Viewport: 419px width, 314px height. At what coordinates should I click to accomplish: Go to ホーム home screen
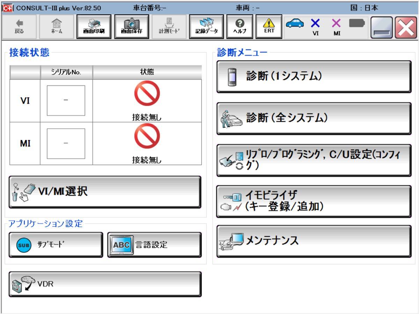pos(57,27)
